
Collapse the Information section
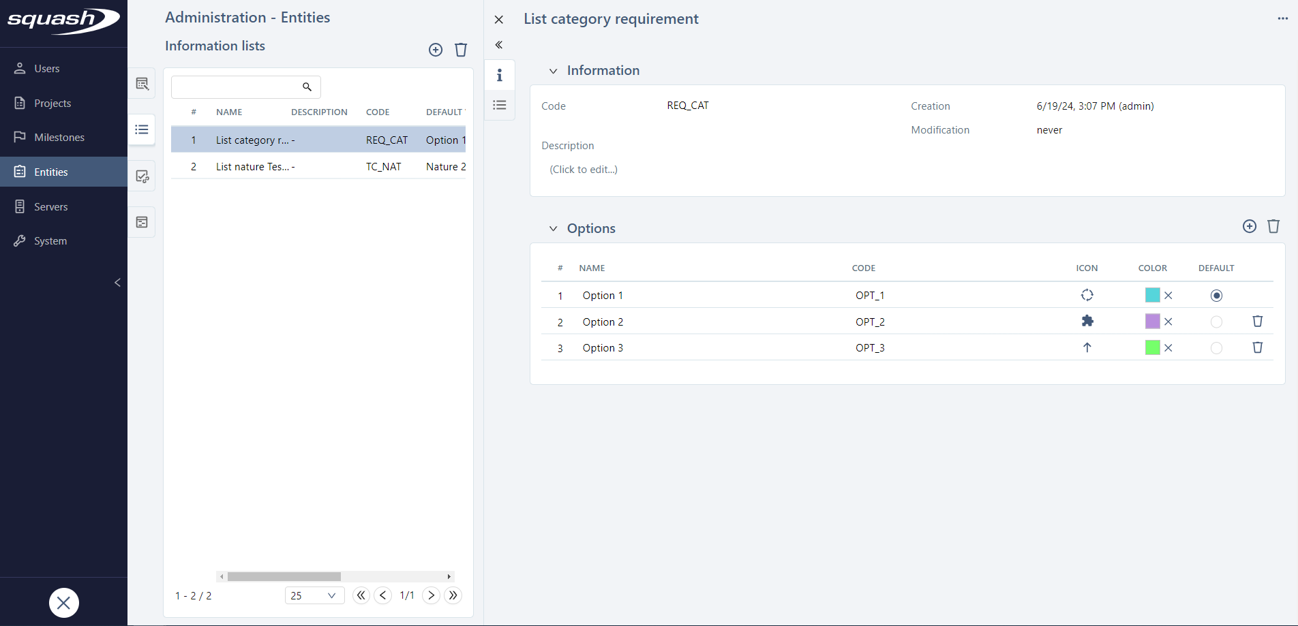pyautogui.click(x=553, y=71)
